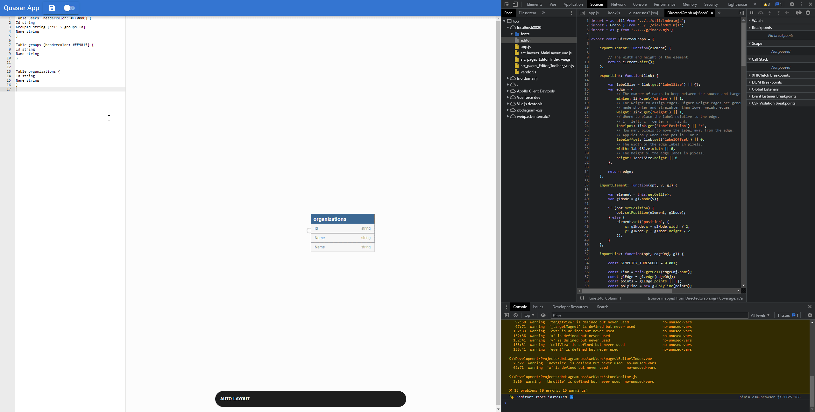This screenshot has width=815, height=412.
Task: Open DevTools settings gear
Action: point(792,4)
